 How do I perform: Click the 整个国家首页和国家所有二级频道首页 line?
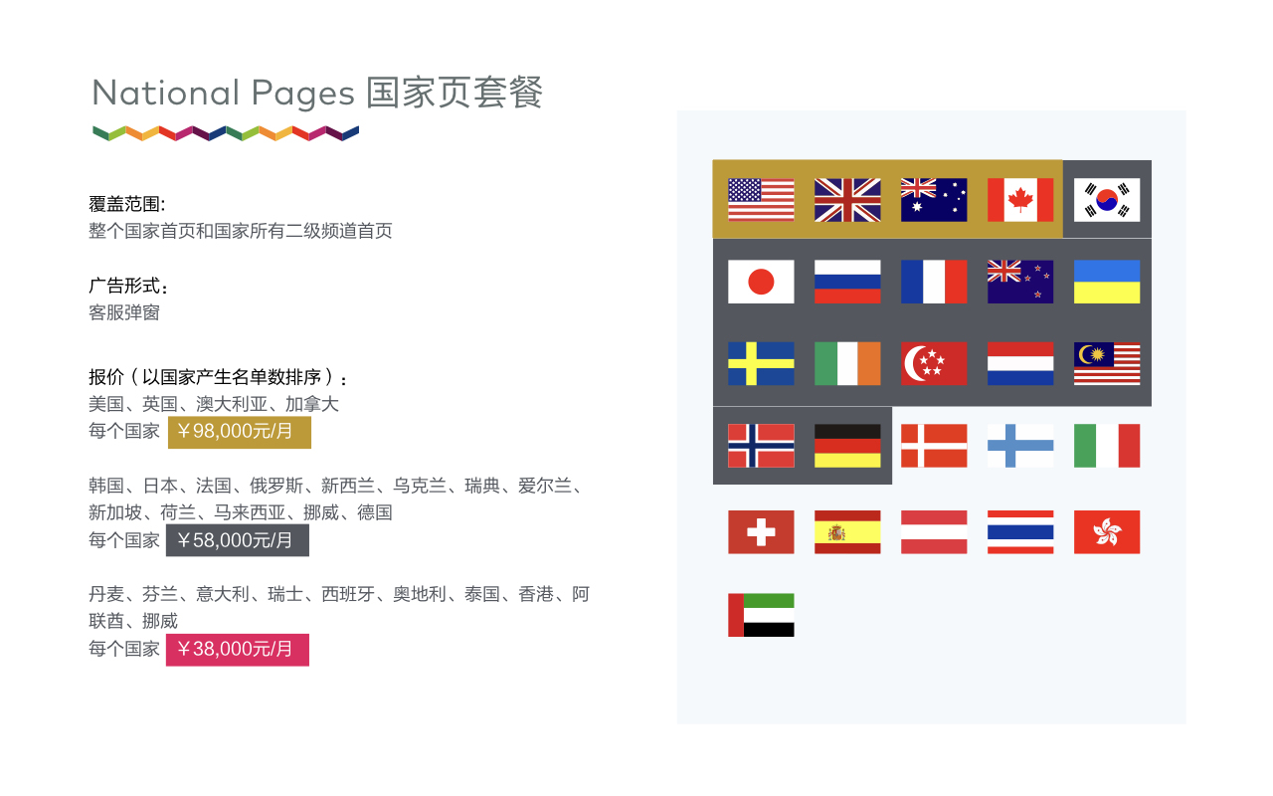[241, 231]
